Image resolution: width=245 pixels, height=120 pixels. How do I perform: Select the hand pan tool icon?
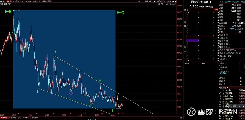(162, 4)
